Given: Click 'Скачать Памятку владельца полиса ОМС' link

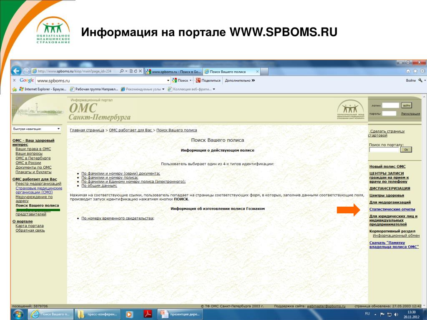Looking at the screenshot, I should tap(394, 245).
